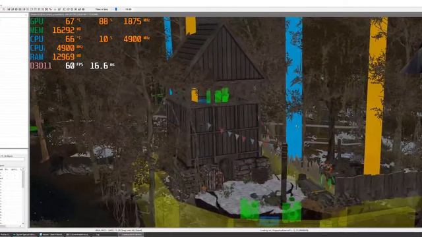Image resolution: width=422 pixels, height=237 pixels.
Task: Click the down arrow of the left panel list scrollbar
Action: pos(23,223)
